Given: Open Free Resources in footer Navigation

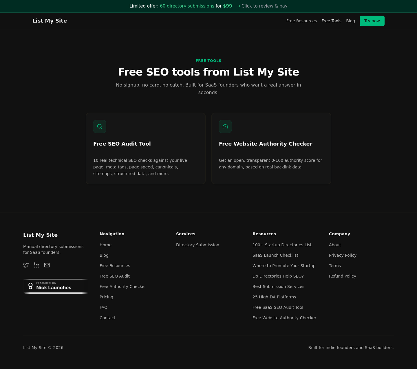Looking at the screenshot, I should click(x=115, y=266).
